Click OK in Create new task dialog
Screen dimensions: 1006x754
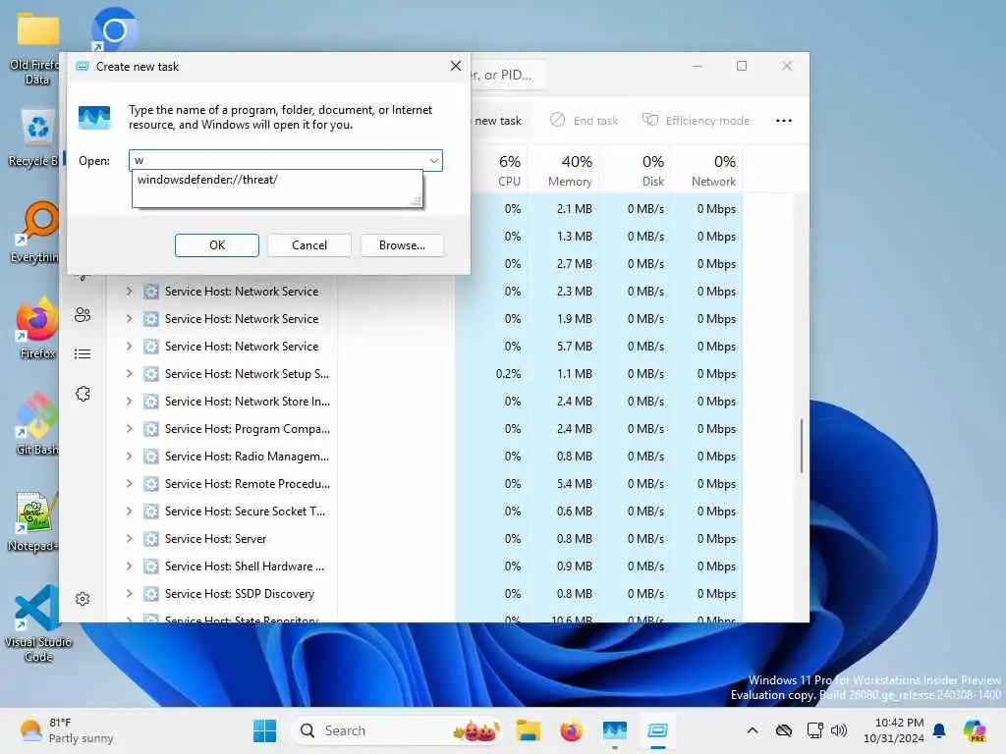click(217, 244)
